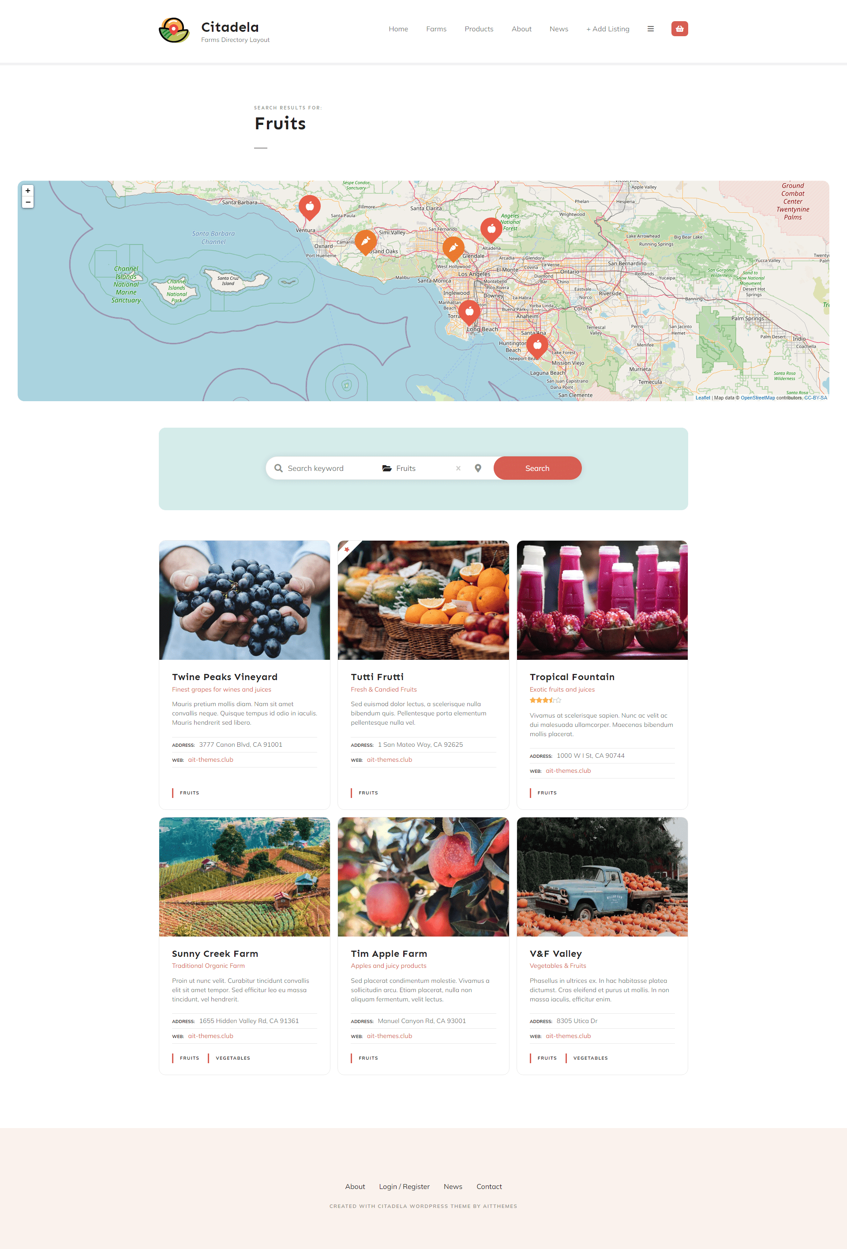Click the map zoom-in (+) button
The width and height of the screenshot is (847, 1249).
[x=28, y=190]
